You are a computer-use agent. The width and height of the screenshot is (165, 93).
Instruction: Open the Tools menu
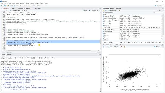pyautogui.click(x=42, y=4)
